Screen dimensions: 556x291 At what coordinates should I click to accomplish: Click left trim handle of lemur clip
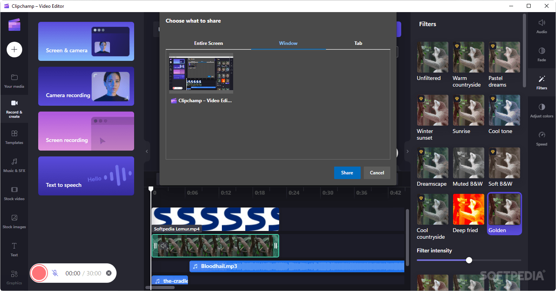(x=155, y=246)
